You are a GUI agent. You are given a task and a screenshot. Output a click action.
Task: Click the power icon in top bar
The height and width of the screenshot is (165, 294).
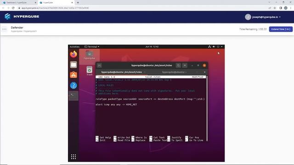(x=218, y=47)
